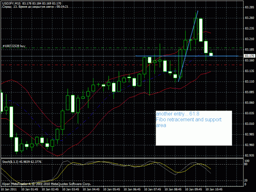This screenshot has height=192, width=256.
Task: Click stochastic scale value 80
Action: tap(246, 164)
